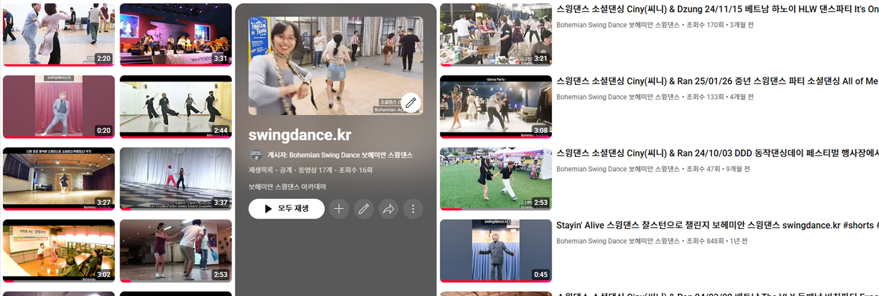Open the left grid video thumbnail with 3:31 duration
This screenshot has height=296, width=879.
(x=176, y=34)
